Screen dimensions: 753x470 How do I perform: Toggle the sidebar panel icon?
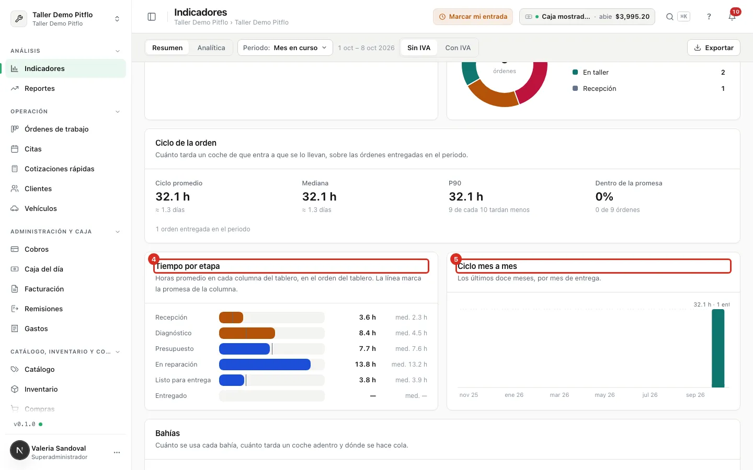pos(152,17)
